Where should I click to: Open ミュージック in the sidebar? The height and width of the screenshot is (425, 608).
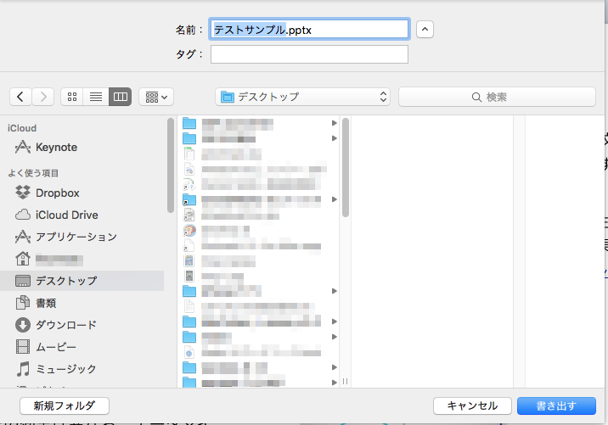click(x=65, y=369)
